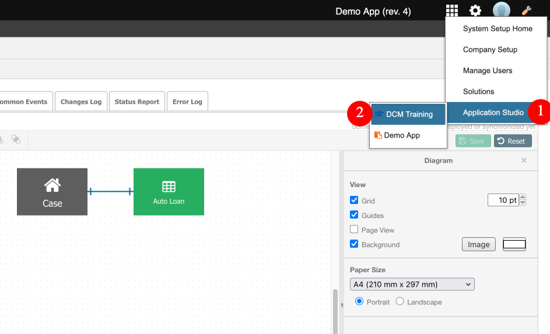Click the panel splitter handle
Image resolution: width=550 pixels, height=334 pixels.
(x=342, y=305)
